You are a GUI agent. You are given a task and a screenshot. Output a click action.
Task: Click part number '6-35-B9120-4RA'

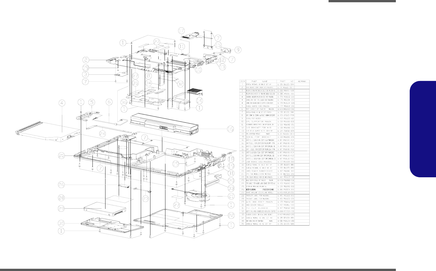pyautogui.click(x=286, y=218)
